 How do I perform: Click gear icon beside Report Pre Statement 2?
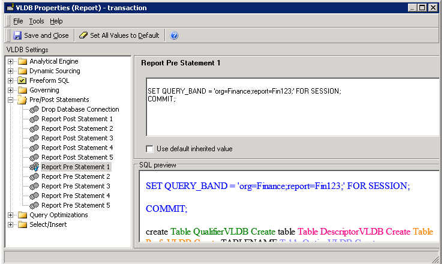point(34,177)
